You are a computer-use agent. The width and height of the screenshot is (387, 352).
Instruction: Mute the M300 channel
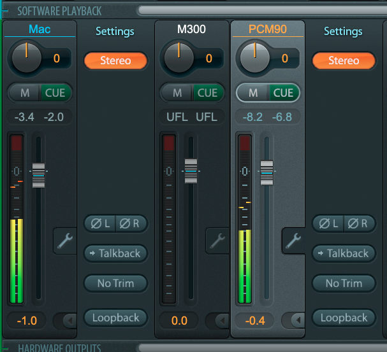pos(177,93)
